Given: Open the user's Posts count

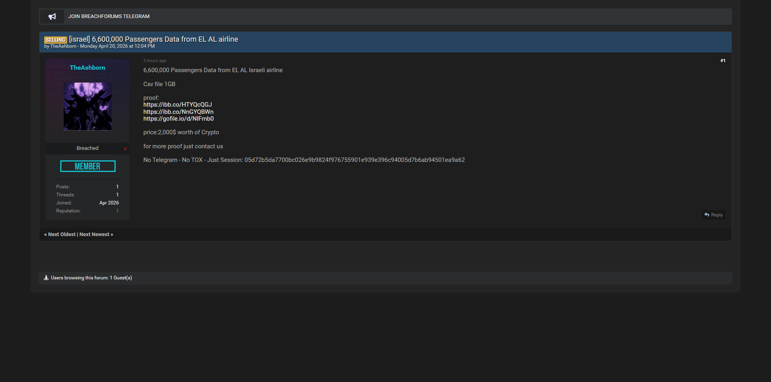Looking at the screenshot, I should tap(117, 187).
